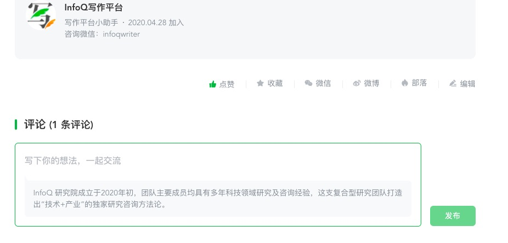Like the article via the 点赞 label
This screenshot has width=508, height=243.
click(227, 84)
